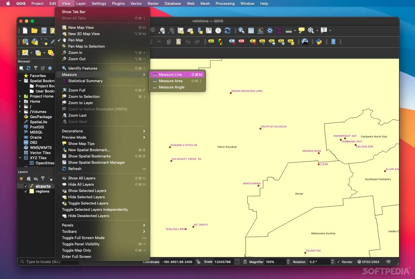The width and height of the screenshot is (415, 279).
Task: Click the Temporal Controller clock icon
Action: (218, 31)
